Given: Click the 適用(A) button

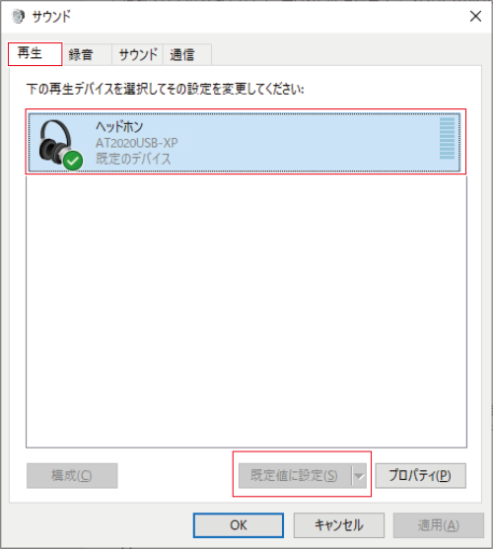Looking at the screenshot, I should coord(439,525).
